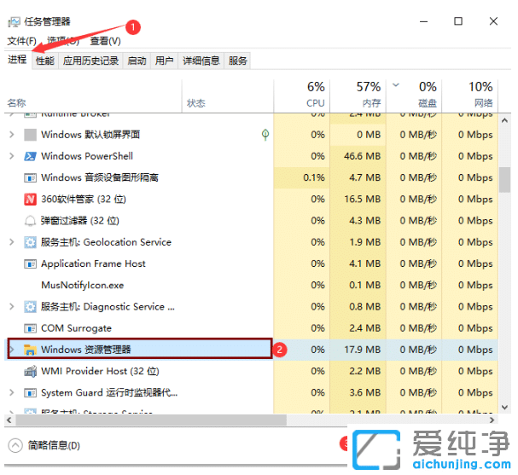
Task: Click the 46.6 MB memory value
Action: (x=363, y=156)
